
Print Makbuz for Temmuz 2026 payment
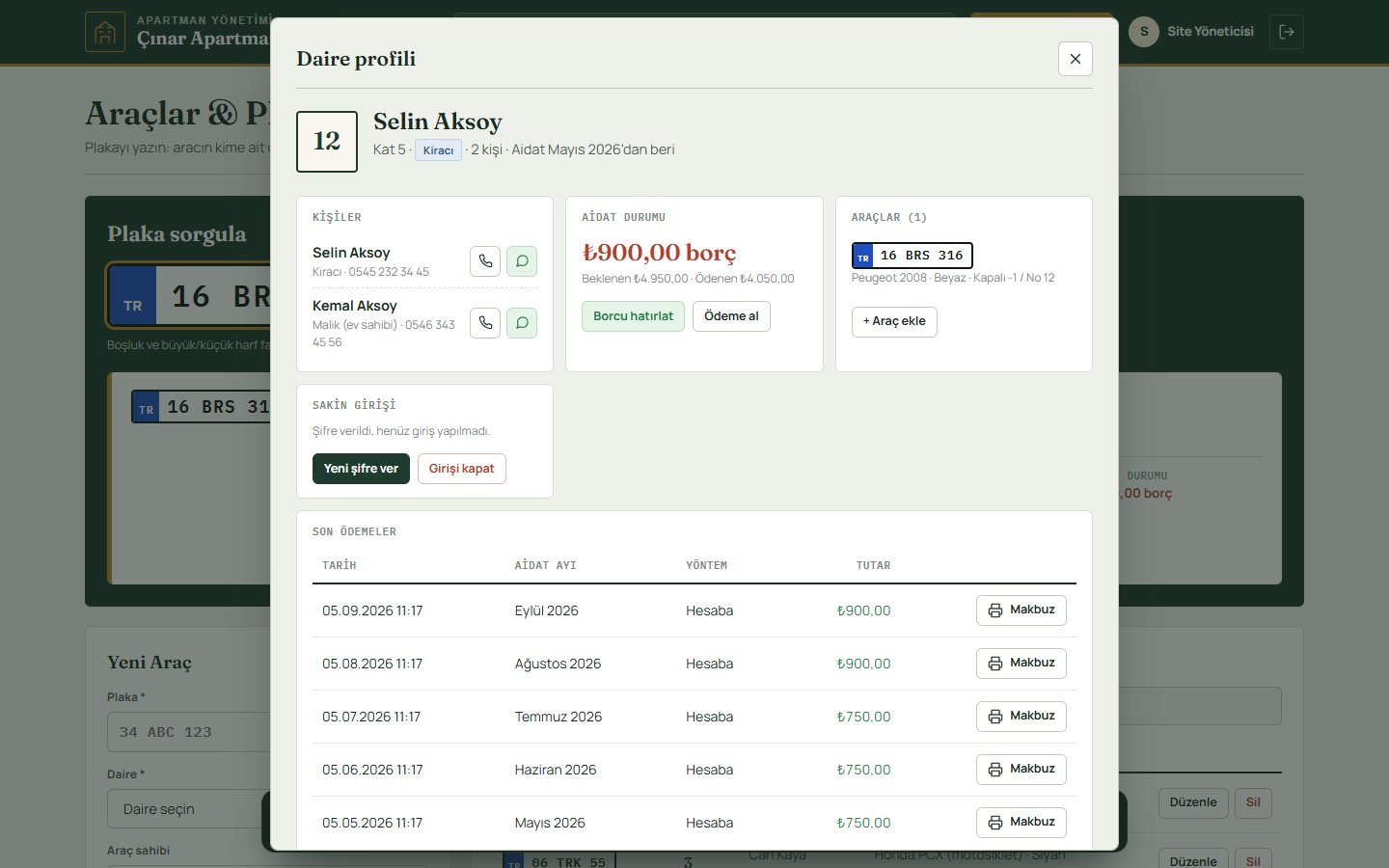pos(1021,717)
